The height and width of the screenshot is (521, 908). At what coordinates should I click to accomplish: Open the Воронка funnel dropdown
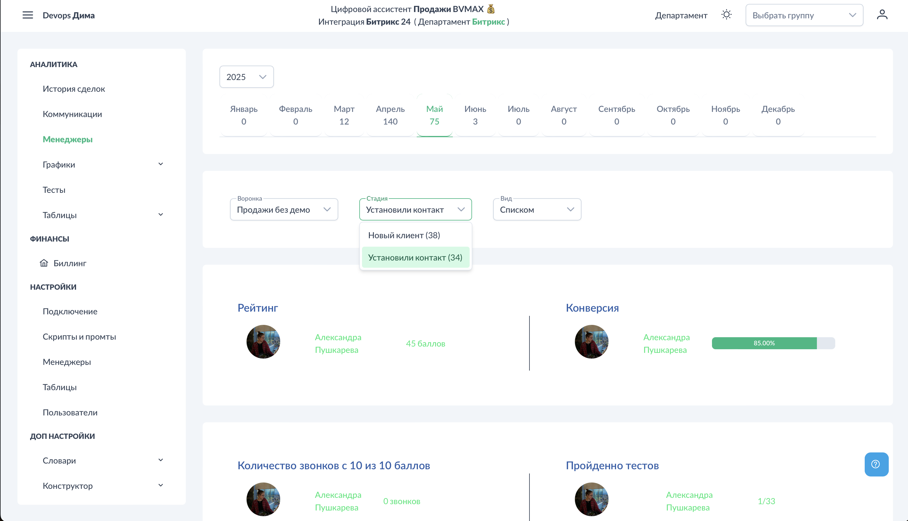(x=284, y=210)
